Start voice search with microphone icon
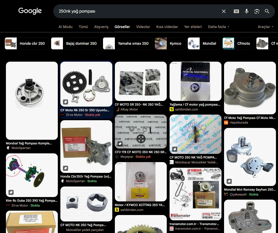The image size is (278, 233). click(247, 11)
